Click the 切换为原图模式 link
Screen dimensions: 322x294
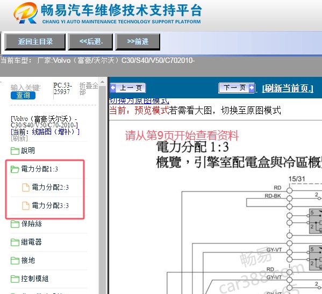point(139,101)
